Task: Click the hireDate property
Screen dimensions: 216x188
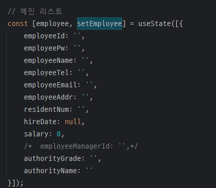Action: (40, 122)
